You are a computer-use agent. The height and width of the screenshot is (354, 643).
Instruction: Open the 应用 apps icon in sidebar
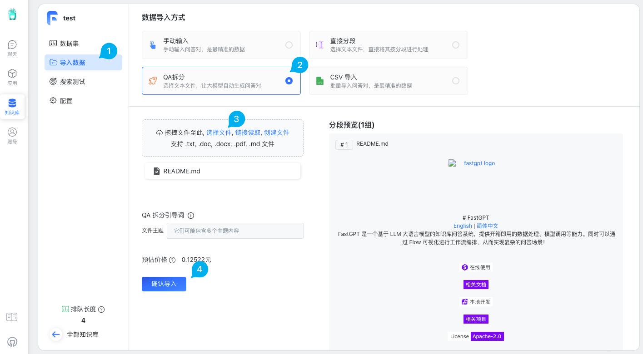click(x=12, y=76)
